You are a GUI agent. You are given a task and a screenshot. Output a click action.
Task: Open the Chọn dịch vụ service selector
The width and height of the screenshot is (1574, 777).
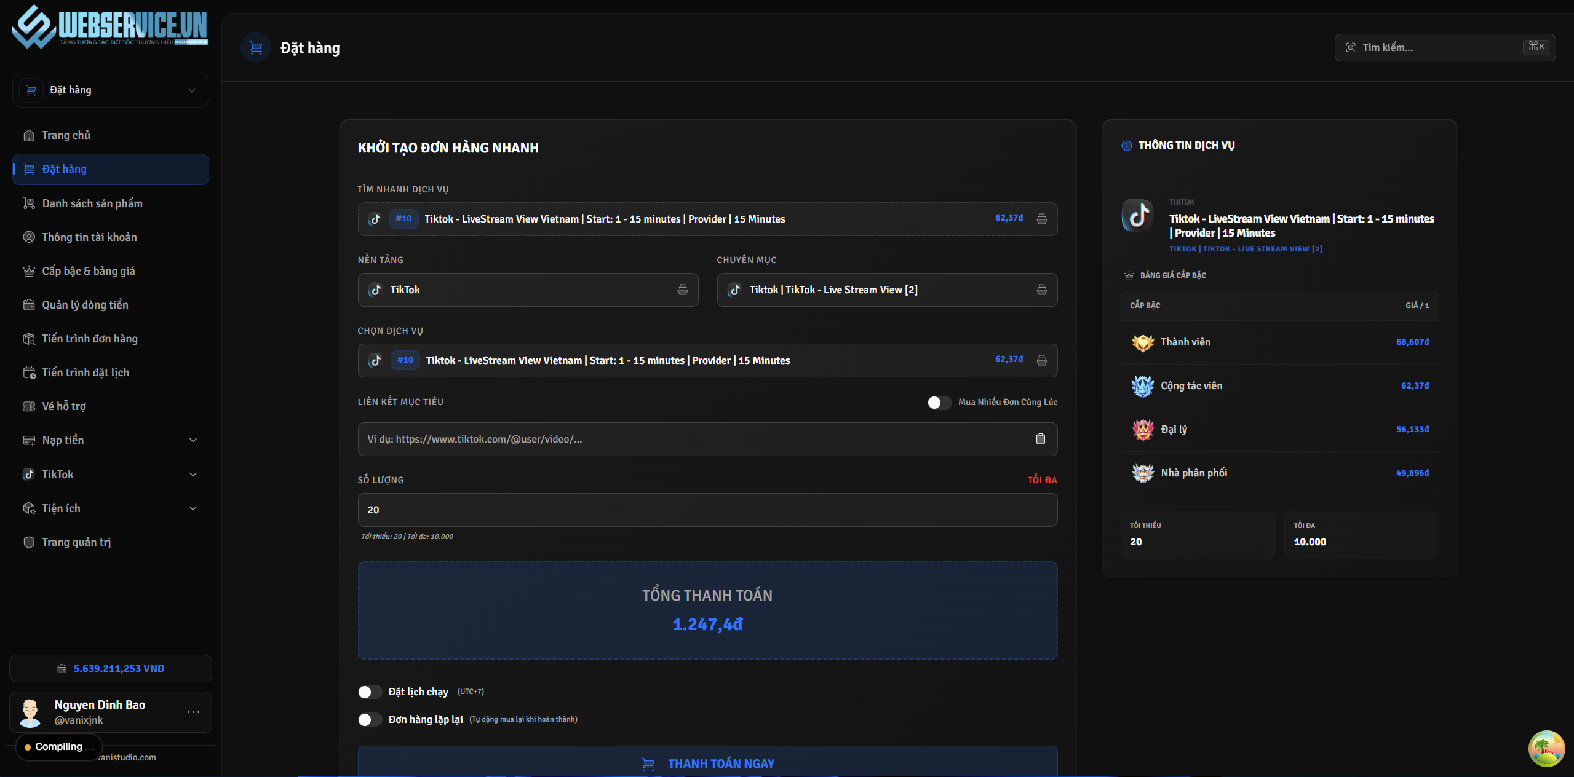[x=707, y=361]
